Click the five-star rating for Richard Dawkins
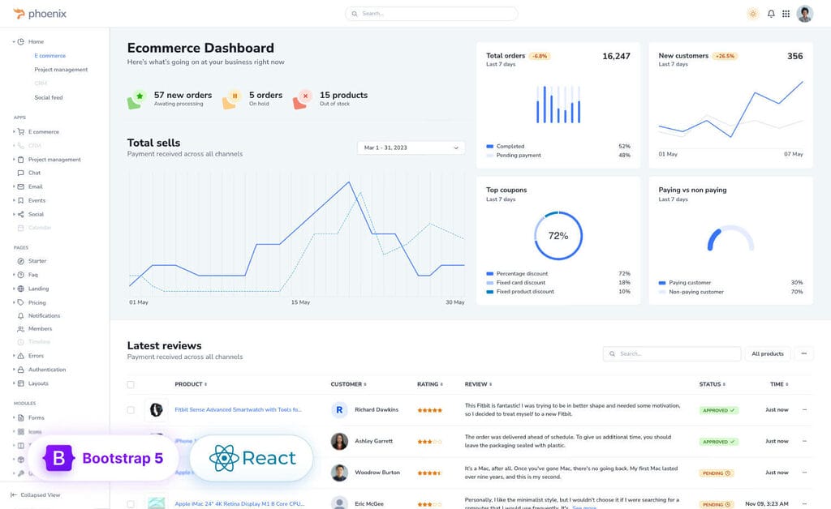The width and height of the screenshot is (831, 509). pyautogui.click(x=429, y=410)
